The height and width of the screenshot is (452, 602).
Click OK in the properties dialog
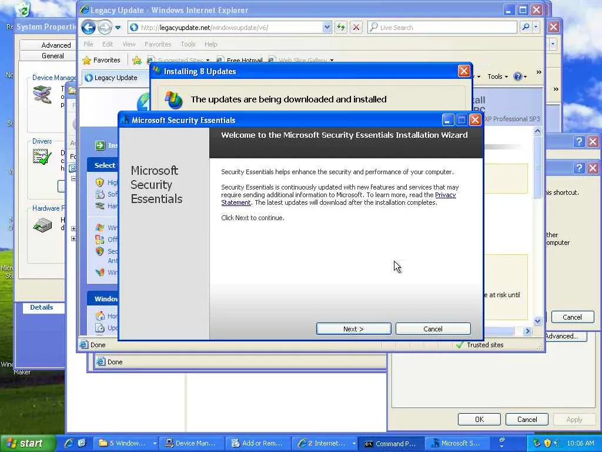pos(479,419)
